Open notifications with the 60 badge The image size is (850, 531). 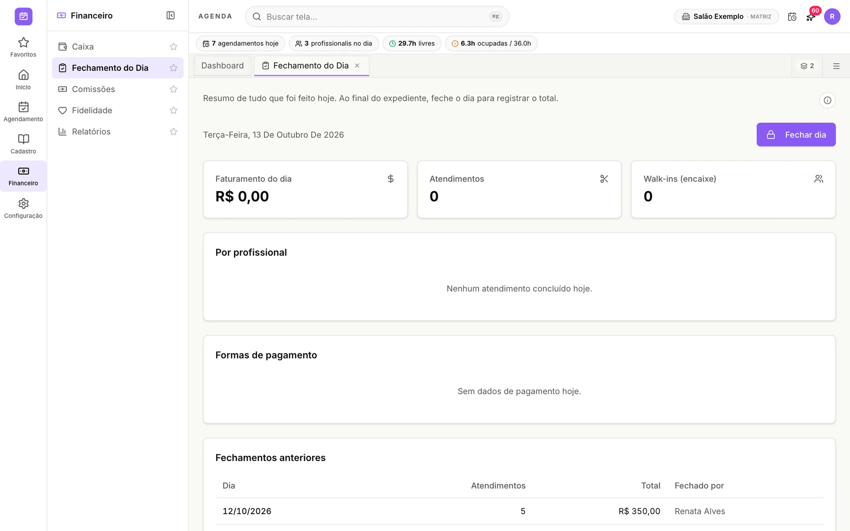(811, 16)
